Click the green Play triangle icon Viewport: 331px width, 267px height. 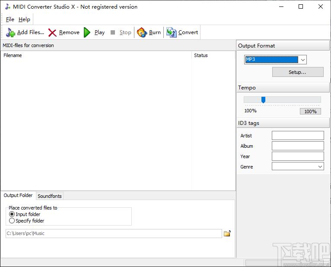(87, 32)
